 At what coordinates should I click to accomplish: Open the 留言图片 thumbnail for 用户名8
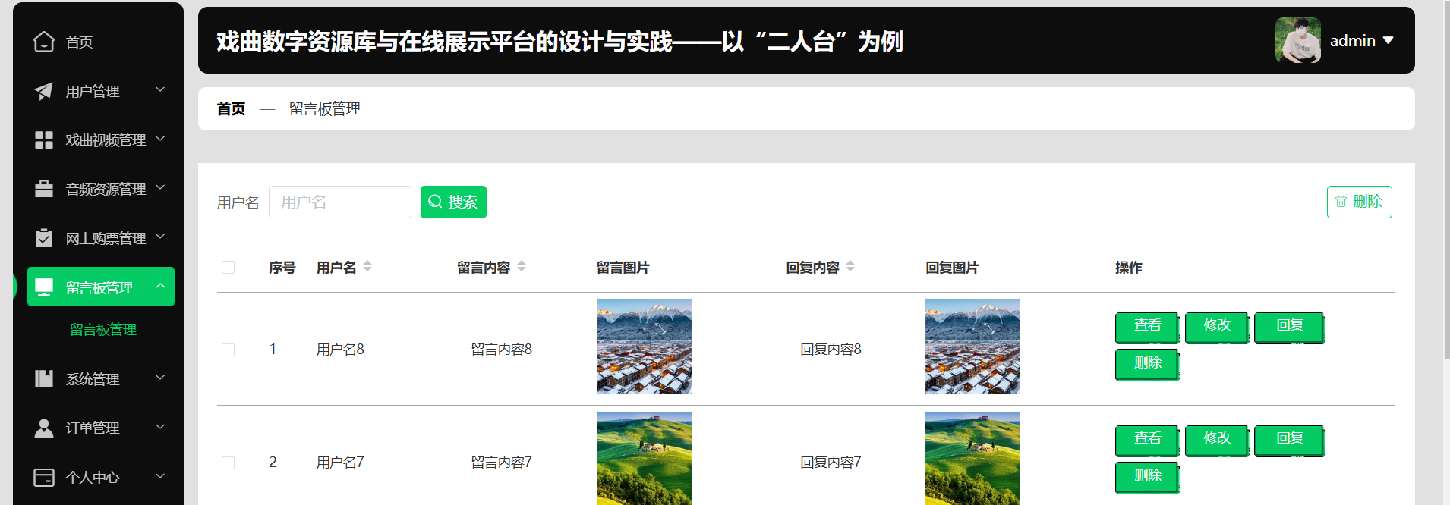click(x=644, y=346)
